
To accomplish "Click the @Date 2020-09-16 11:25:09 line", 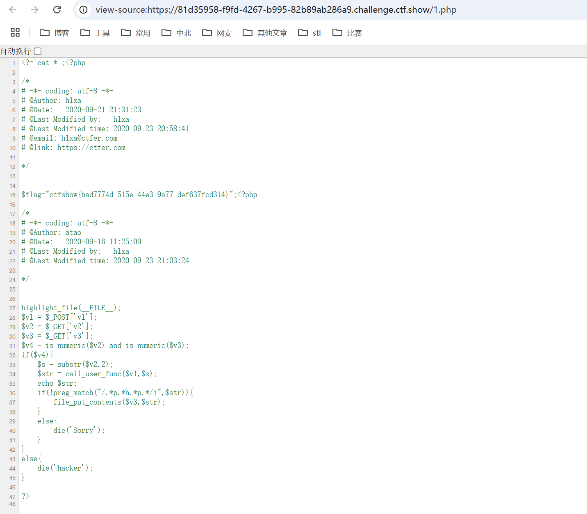I will click(81, 242).
